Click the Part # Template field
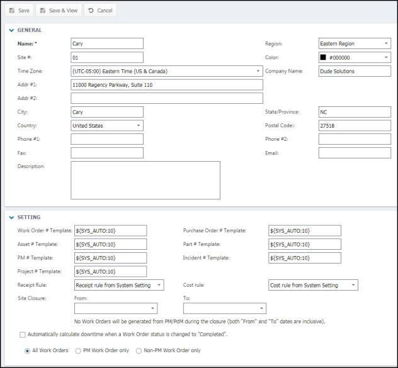 tap(305, 244)
